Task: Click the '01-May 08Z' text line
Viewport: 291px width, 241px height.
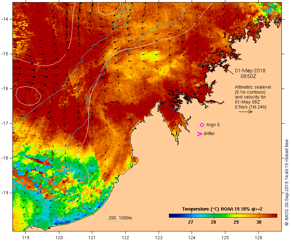Action: point(247,102)
